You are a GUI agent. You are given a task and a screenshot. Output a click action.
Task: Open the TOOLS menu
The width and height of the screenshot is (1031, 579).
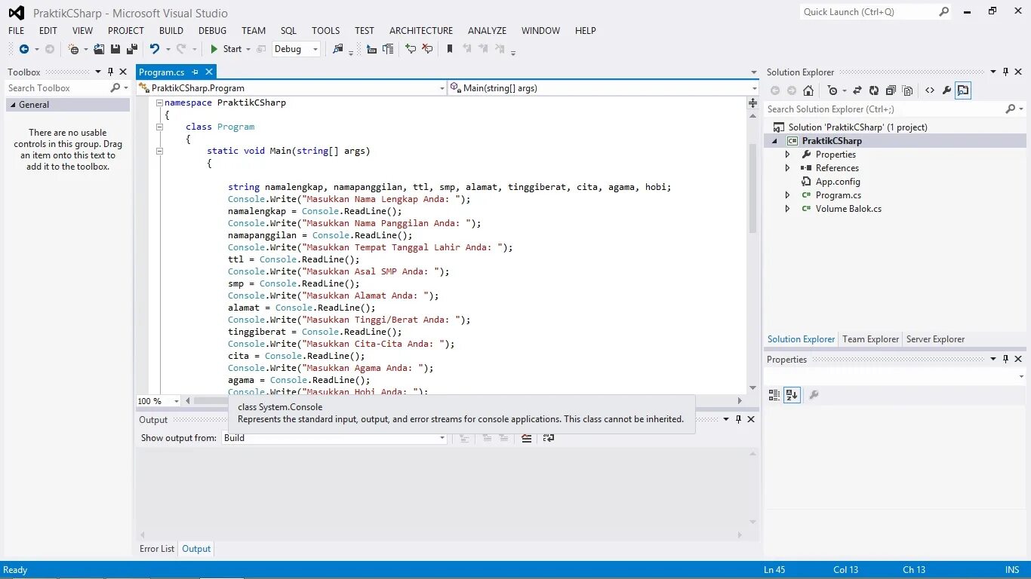click(x=326, y=31)
